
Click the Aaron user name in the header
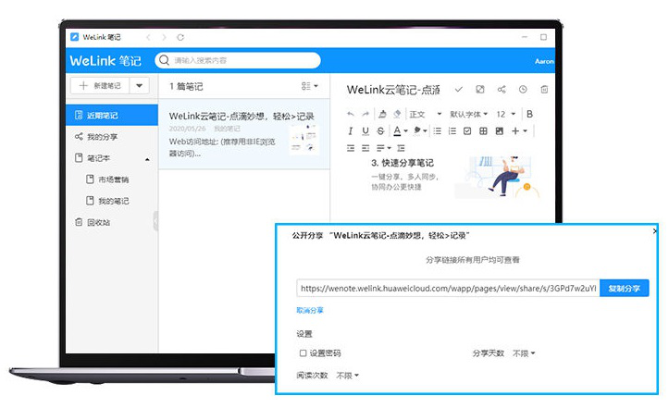[x=544, y=61]
